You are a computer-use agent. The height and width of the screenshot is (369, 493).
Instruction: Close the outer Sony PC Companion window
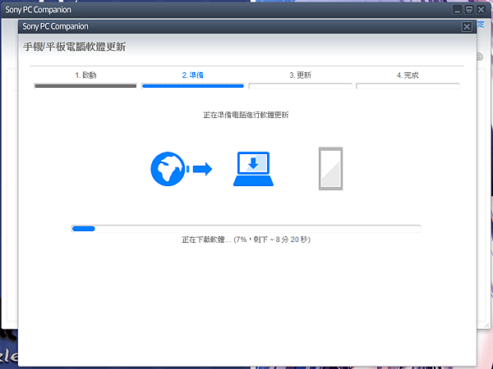[x=481, y=10]
